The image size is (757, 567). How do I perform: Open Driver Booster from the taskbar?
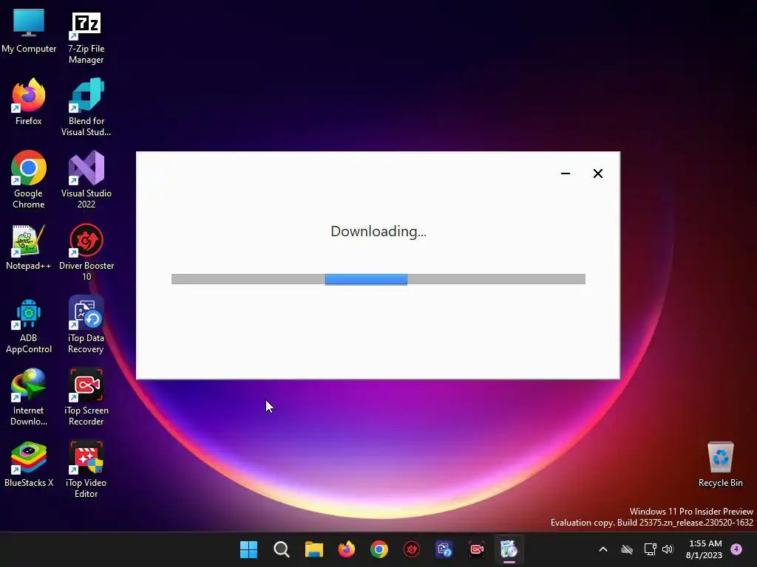411,549
